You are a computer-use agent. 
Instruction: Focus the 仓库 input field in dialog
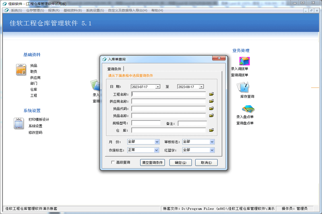pyautogui.click(x=169, y=130)
